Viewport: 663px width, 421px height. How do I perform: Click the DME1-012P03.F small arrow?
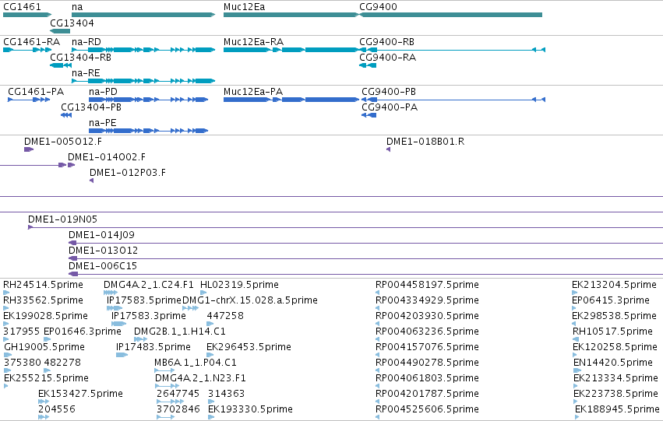tap(91, 181)
